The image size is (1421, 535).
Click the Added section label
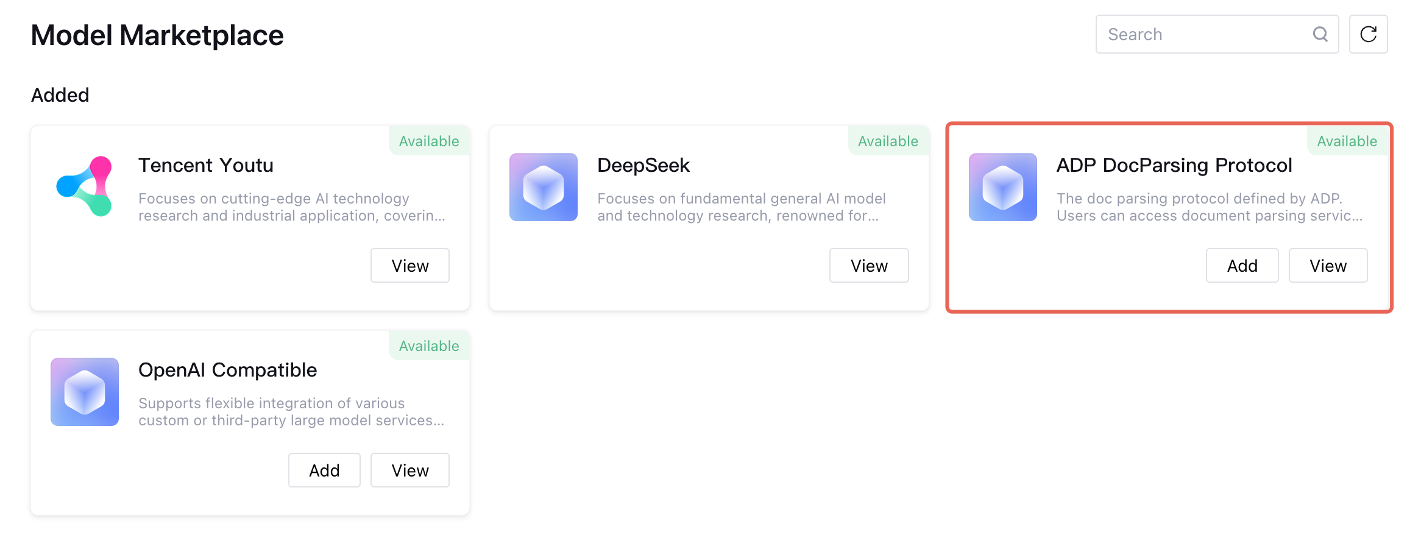[60, 95]
